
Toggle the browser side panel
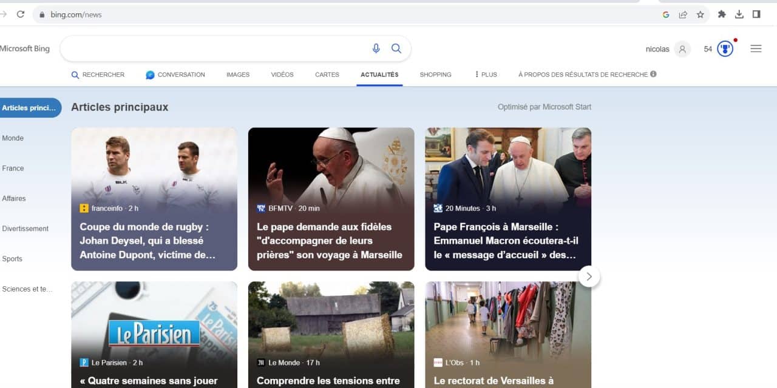point(756,15)
